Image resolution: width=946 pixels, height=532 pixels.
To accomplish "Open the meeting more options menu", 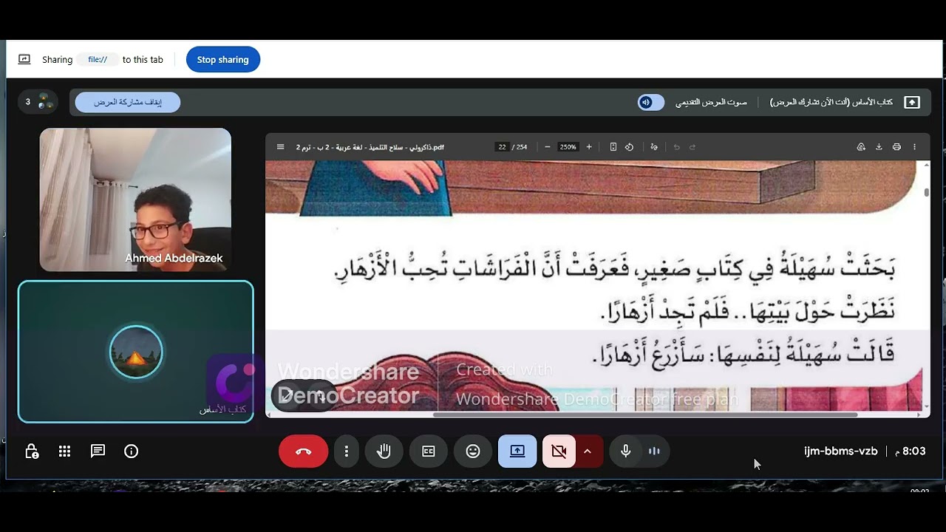I will point(346,451).
